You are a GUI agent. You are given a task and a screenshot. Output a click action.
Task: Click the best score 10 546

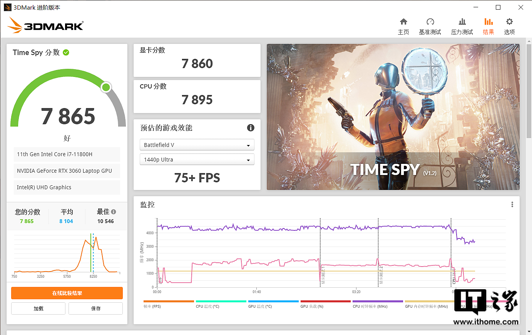(x=105, y=221)
